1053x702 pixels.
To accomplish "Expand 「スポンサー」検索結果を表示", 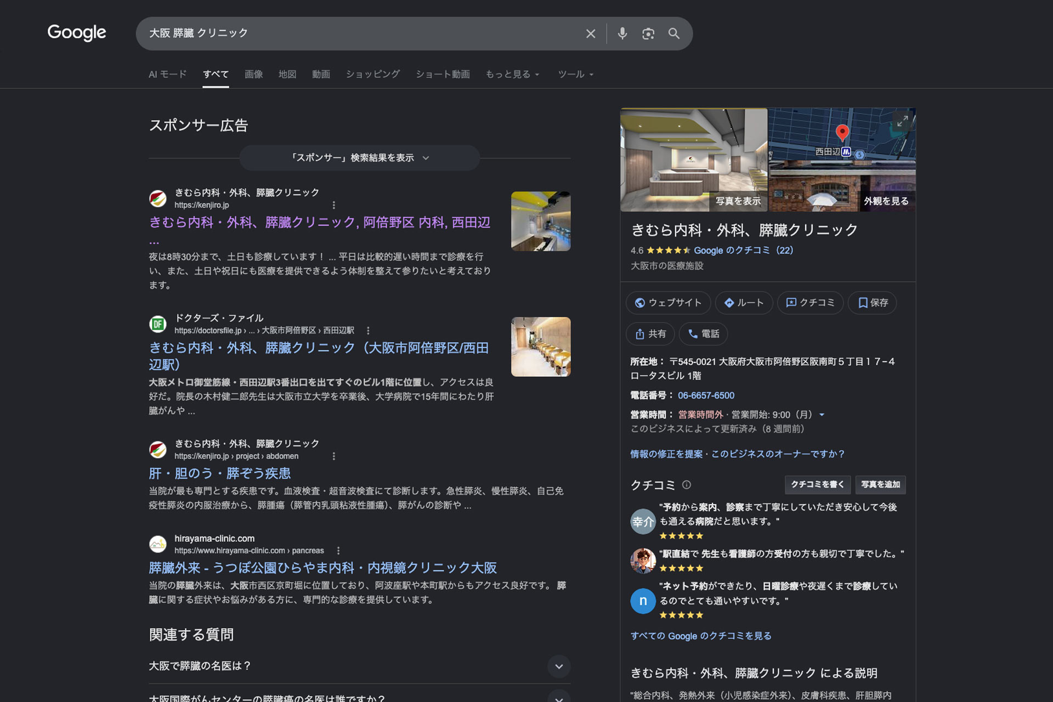I will (360, 158).
